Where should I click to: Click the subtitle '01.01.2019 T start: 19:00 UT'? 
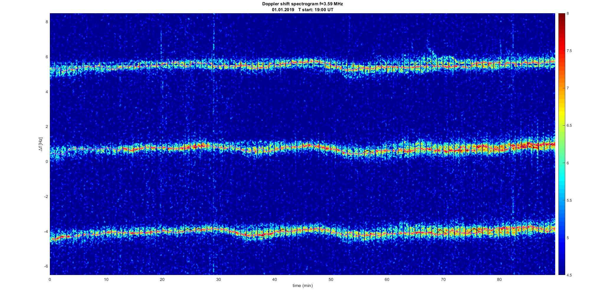click(x=303, y=10)
